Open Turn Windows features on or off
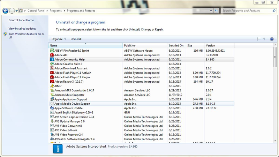 tap(27, 36)
